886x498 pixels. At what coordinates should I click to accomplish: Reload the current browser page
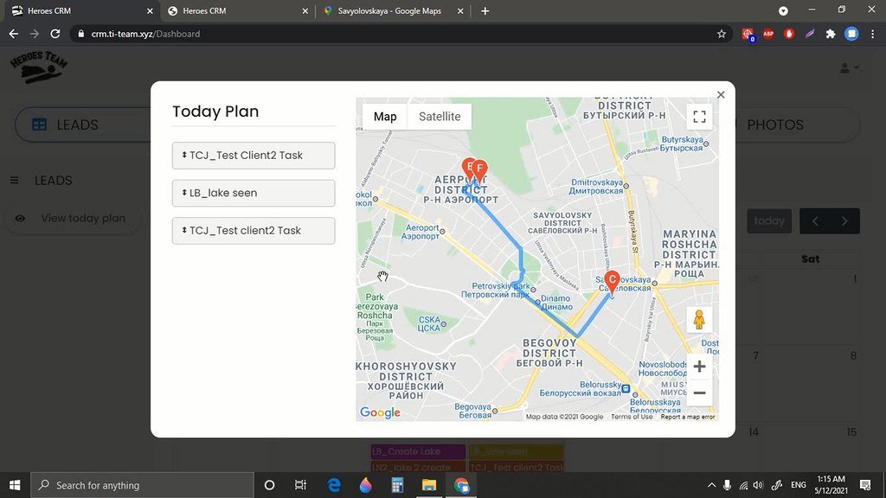coord(55,34)
